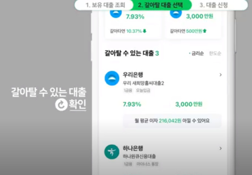Sort loans by 금리순
Image resolution: width=252 pixels, height=175 pixels.
click(x=196, y=54)
